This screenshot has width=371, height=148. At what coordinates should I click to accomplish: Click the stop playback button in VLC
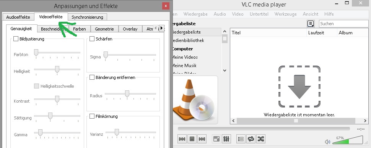click(x=192, y=139)
